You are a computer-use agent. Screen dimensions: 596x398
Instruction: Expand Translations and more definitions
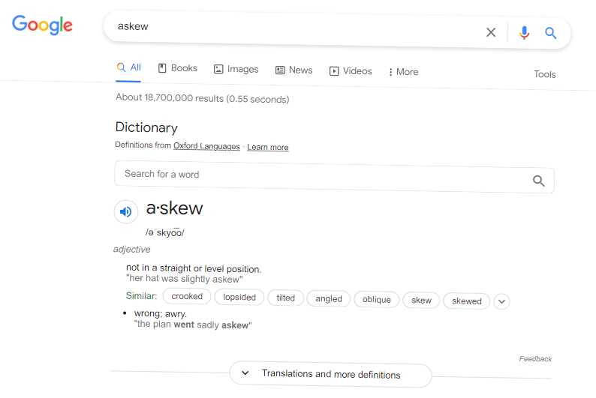(330, 374)
